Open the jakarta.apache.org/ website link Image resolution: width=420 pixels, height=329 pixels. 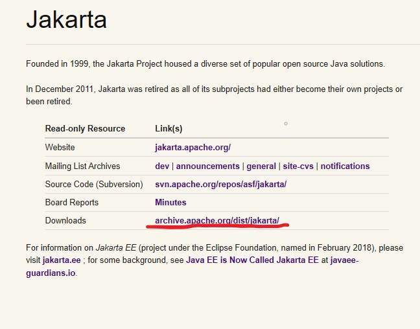[192, 148]
